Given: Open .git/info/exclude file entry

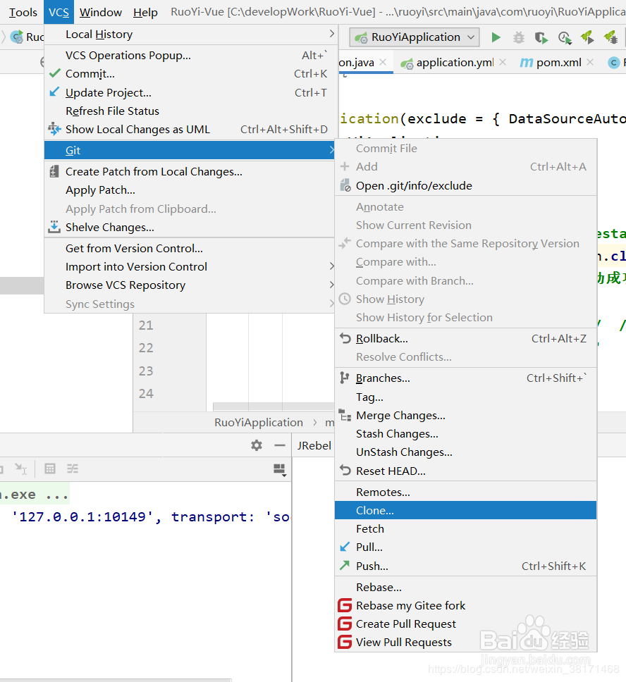Looking at the screenshot, I should coord(465,186).
